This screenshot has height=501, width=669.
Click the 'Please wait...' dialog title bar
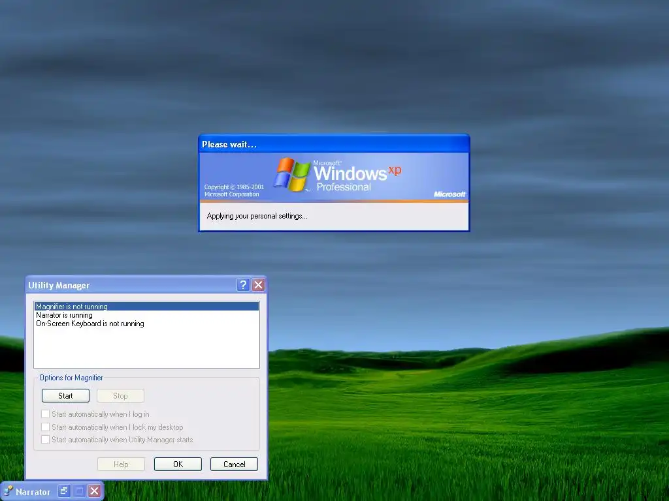coord(334,144)
